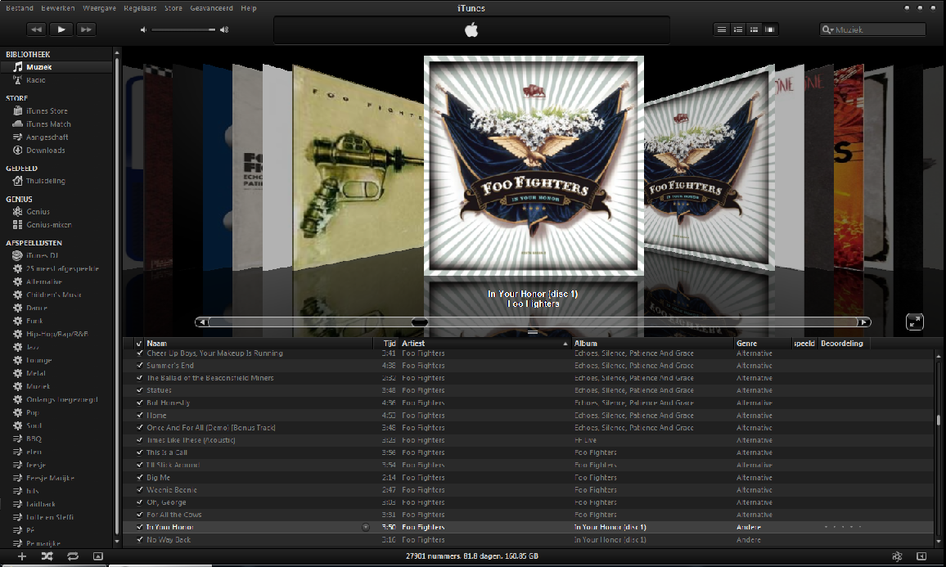Enter full screen Cover Flow

915,322
